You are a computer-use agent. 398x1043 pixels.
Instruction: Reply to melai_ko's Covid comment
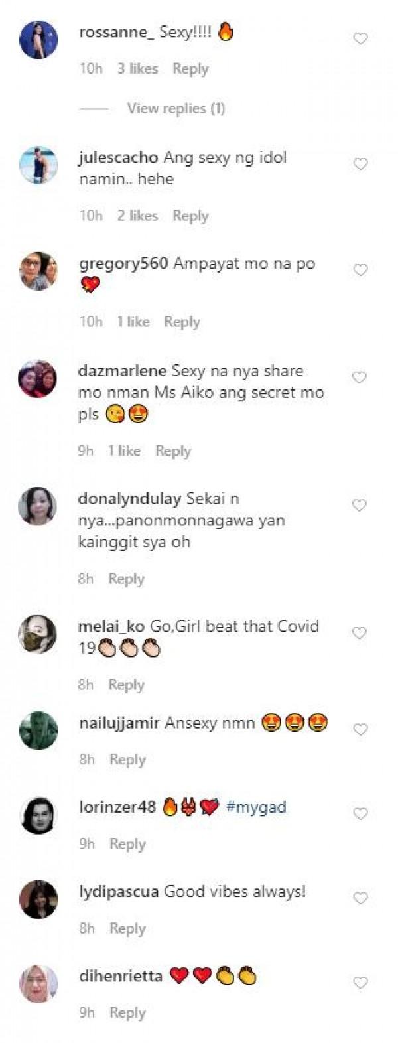pos(126,685)
